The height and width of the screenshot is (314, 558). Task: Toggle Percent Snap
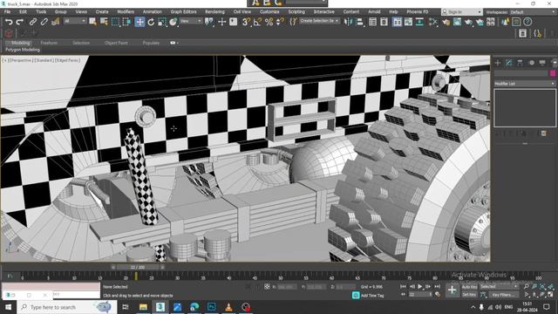click(269, 22)
